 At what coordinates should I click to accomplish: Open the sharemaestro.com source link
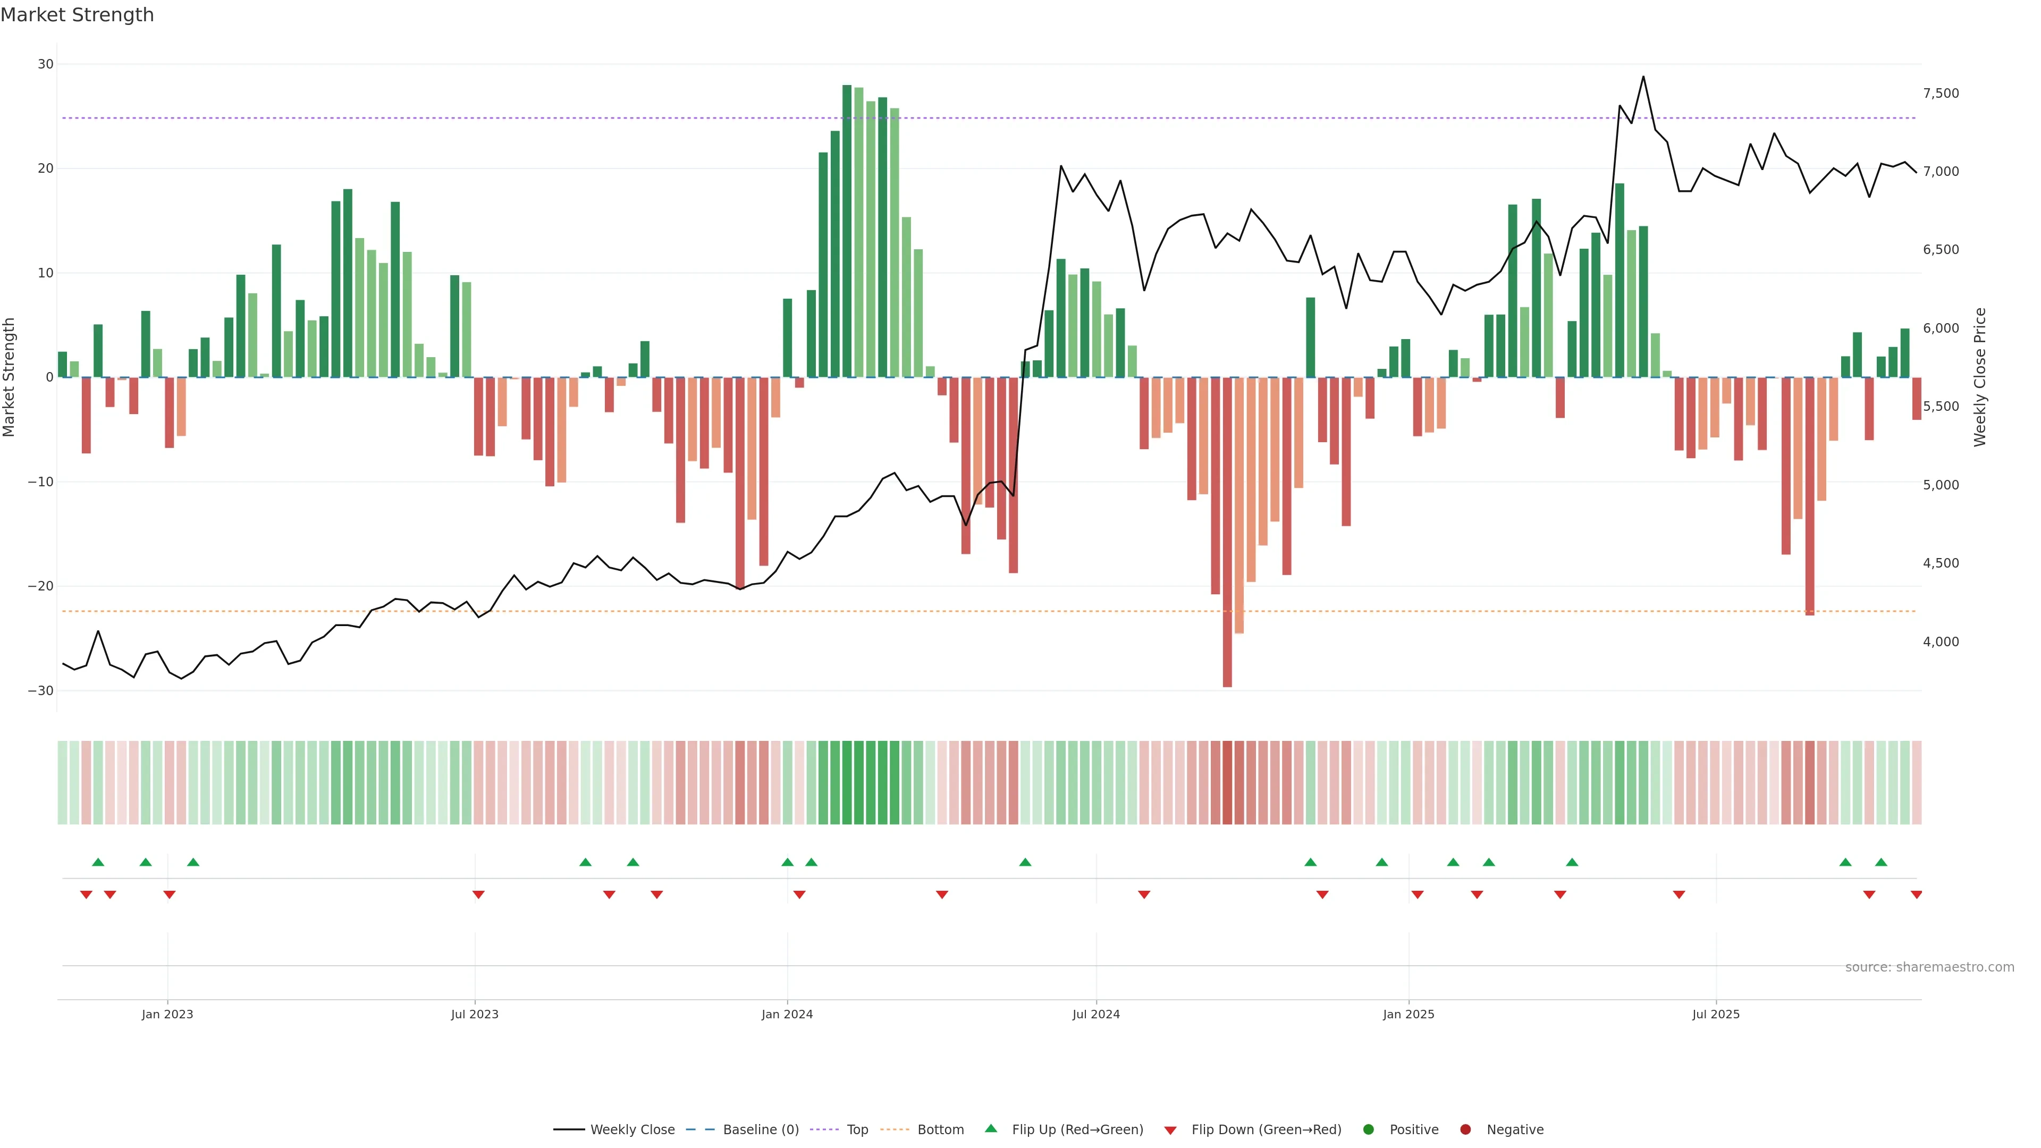1929,967
